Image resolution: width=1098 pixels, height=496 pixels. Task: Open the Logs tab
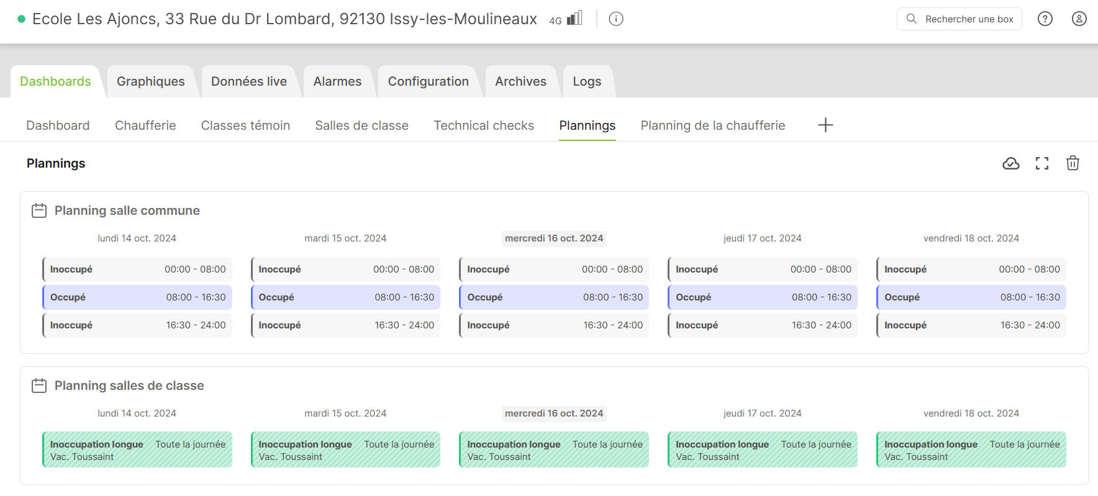coord(587,81)
